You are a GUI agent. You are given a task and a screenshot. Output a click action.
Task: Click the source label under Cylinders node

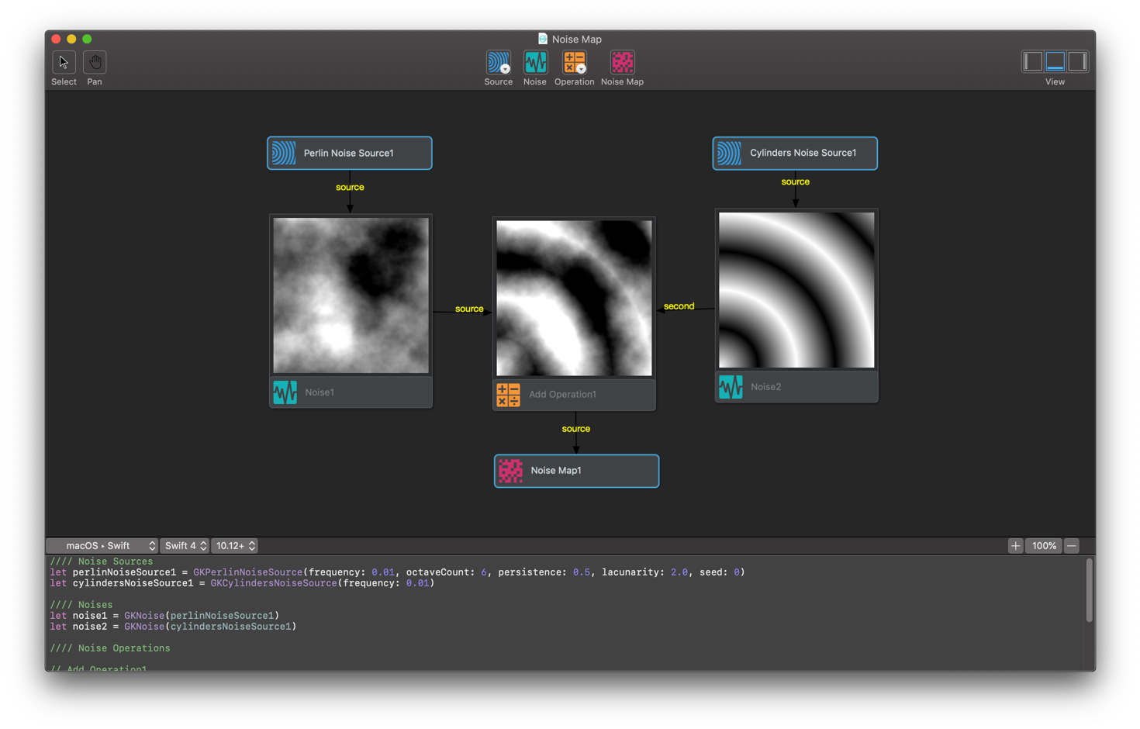(795, 181)
